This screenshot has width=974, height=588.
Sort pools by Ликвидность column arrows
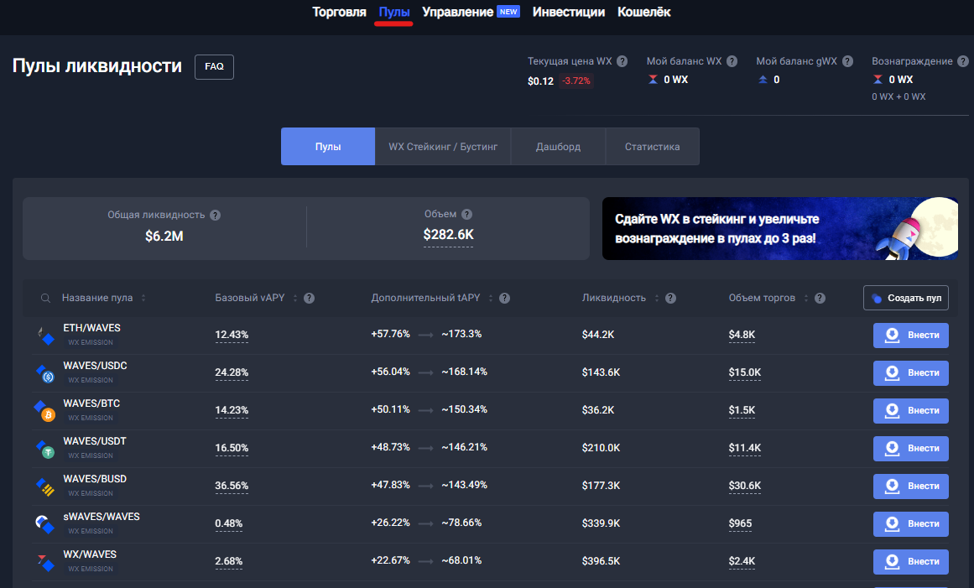pos(656,299)
